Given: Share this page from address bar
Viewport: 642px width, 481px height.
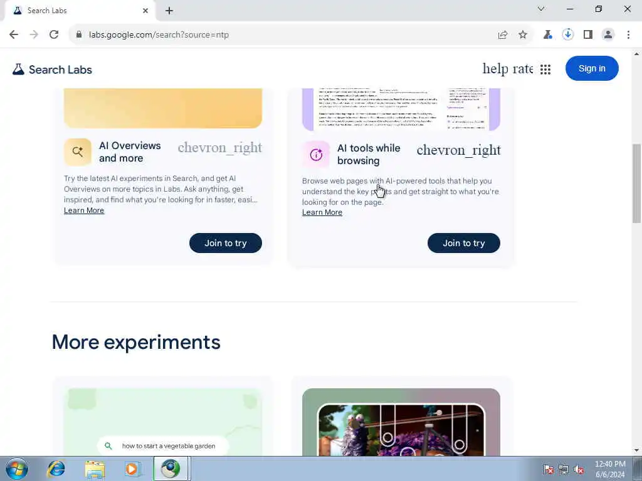Looking at the screenshot, I should pyautogui.click(x=502, y=35).
